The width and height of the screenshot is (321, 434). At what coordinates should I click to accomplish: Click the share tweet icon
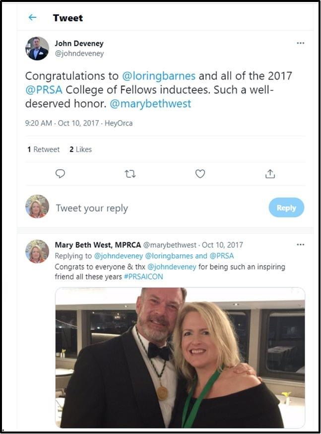coord(270,174)
